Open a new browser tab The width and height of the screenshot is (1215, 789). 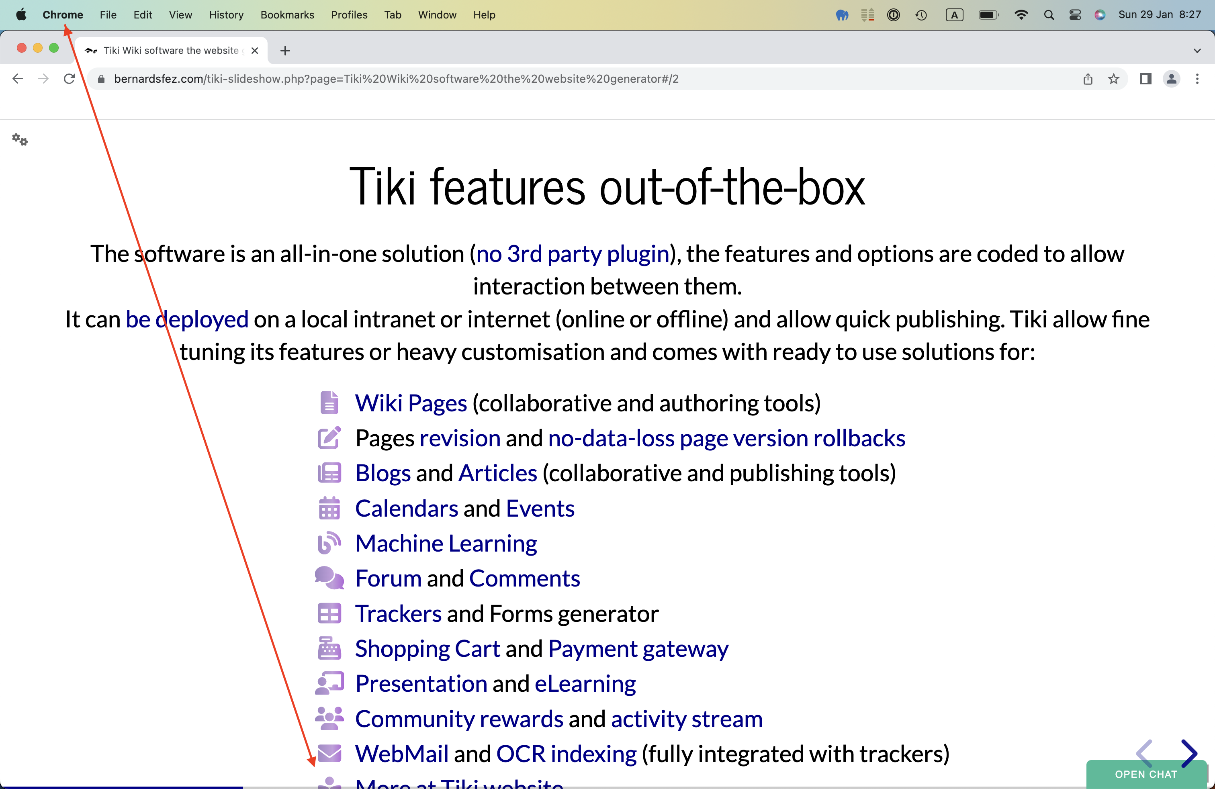pyautogui.click(x=285, y=51)
